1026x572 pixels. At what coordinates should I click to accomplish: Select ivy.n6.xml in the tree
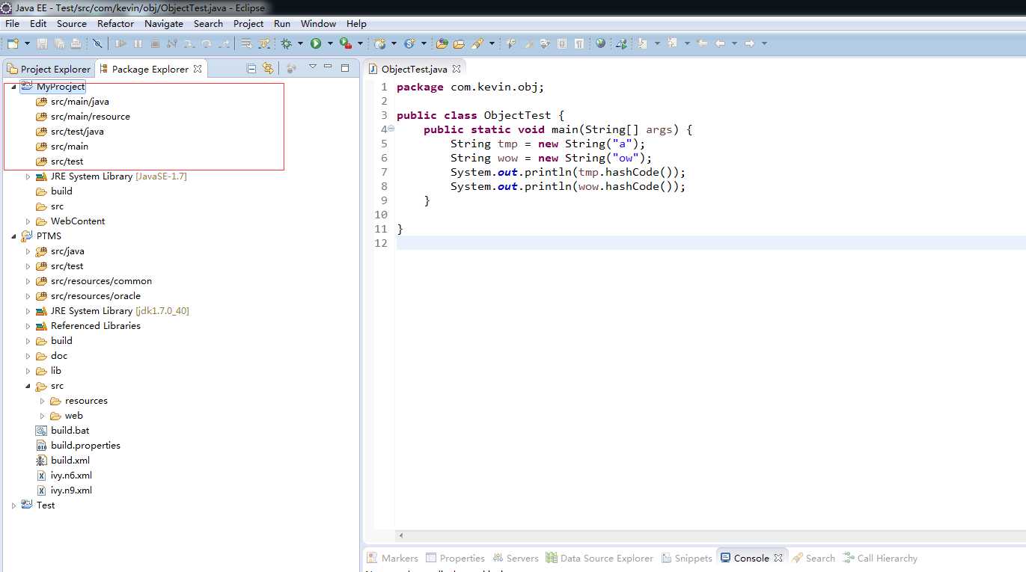coord(64,476)
